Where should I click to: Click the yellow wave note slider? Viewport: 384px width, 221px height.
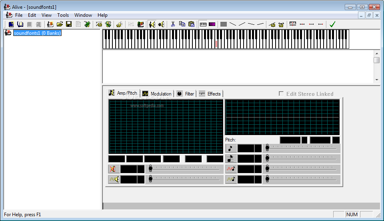pos(301,179)
